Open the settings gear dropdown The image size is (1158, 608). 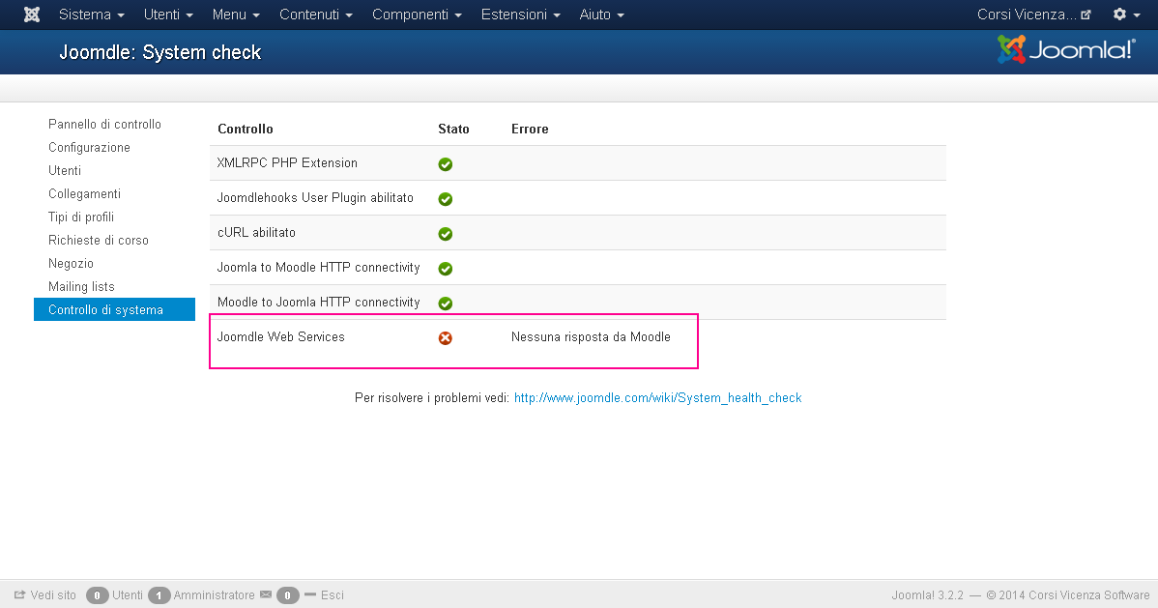point(1125,15)
